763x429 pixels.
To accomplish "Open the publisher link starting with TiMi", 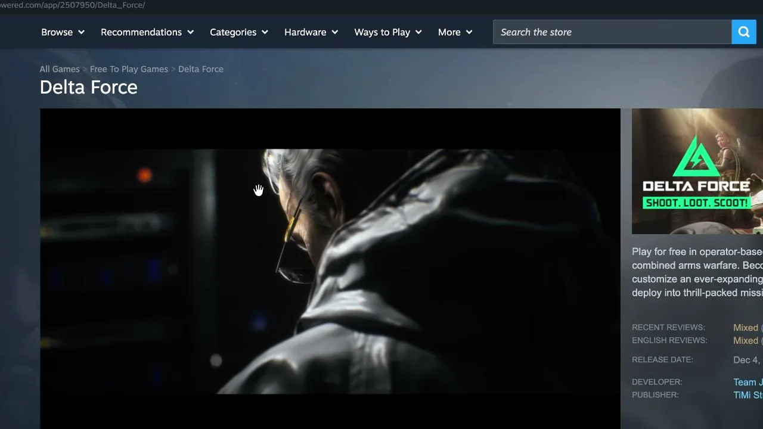I will [748, 395].
